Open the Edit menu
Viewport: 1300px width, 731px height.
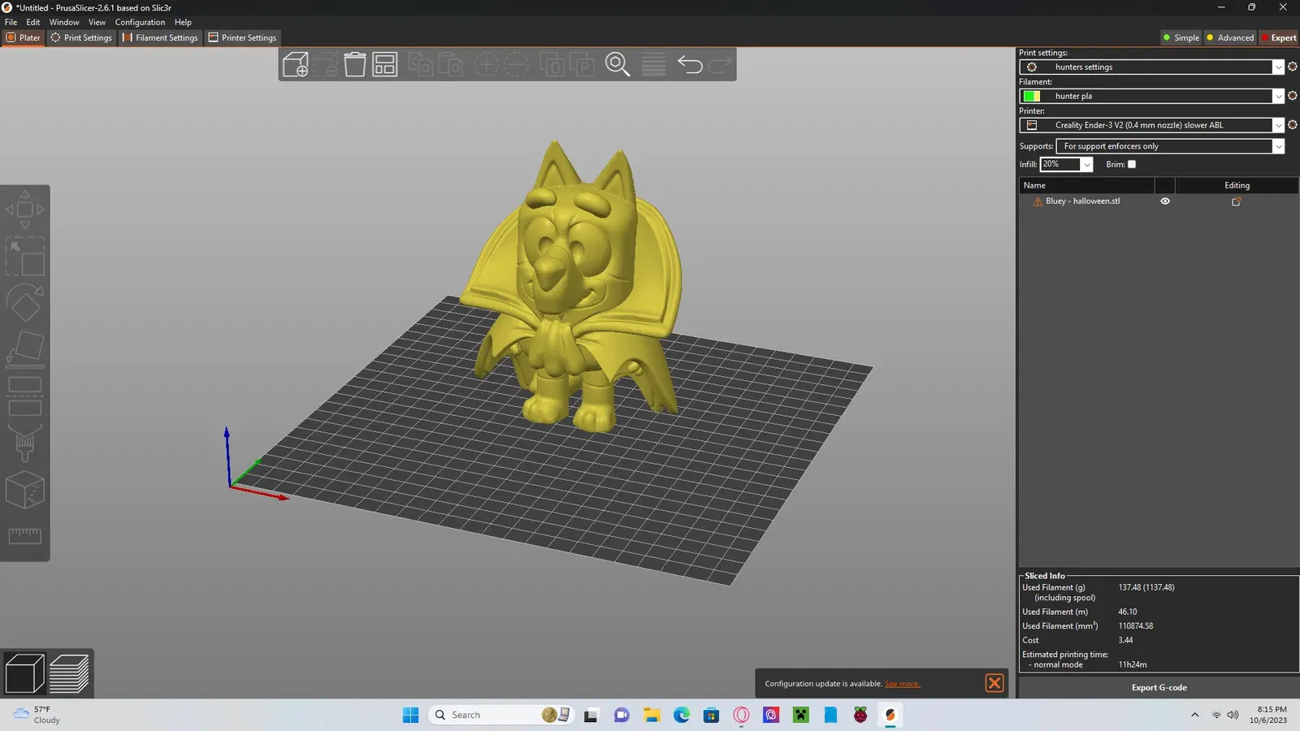click(32, 22)
